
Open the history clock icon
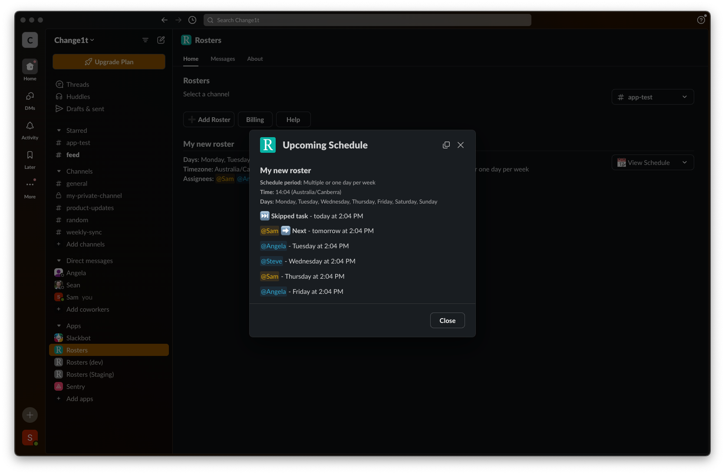click(192, 20)
